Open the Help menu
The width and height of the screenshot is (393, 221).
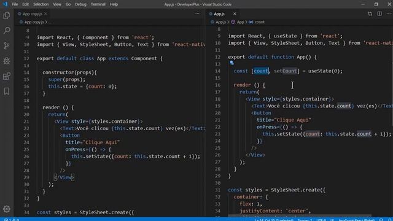pos(114,4)
